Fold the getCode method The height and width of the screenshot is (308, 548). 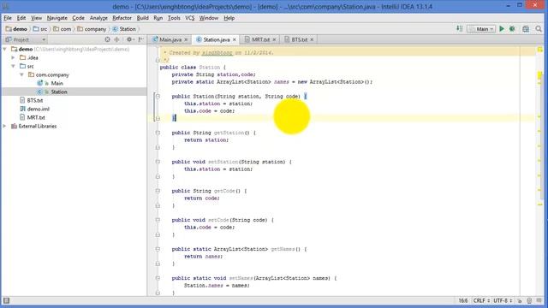tap(158, 191)
